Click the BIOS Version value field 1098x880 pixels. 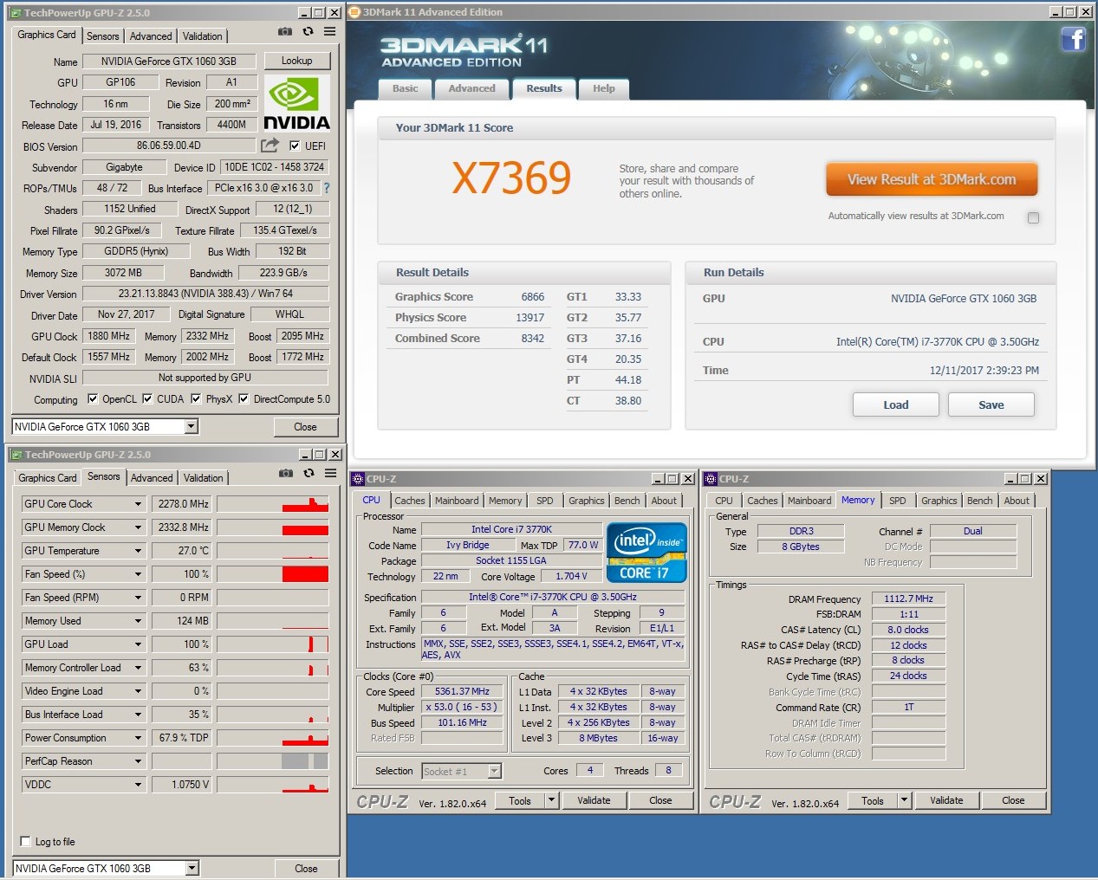click(x=169, y=146)
